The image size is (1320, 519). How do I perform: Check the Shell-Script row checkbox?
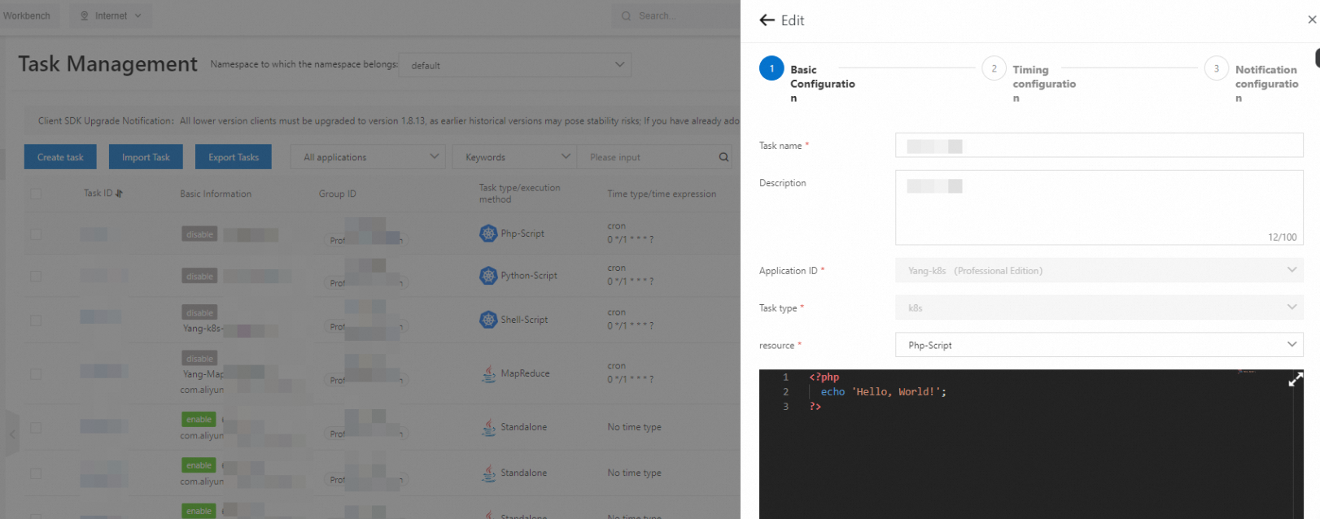click(x=36, y=321)
